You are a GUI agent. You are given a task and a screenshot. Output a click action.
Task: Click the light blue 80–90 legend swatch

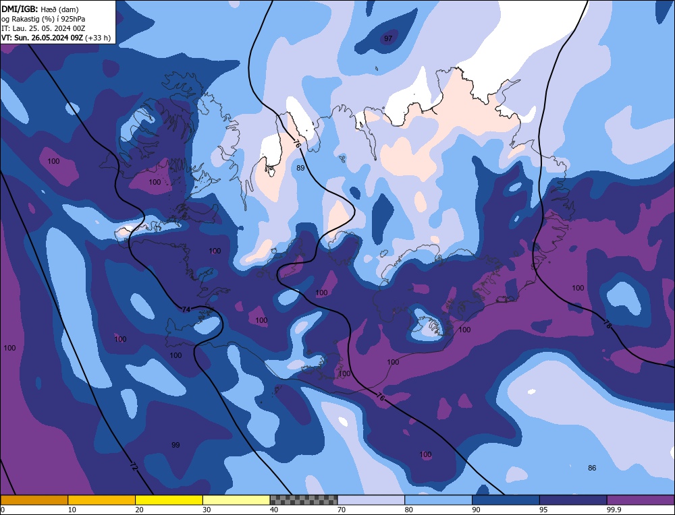[438, 499]
